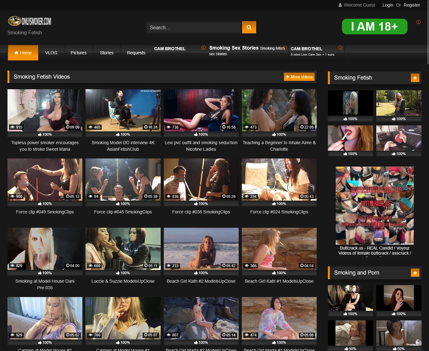Click the first CAM BROTHEL ad heading
The width and height of the screenshot is (429, 351).
(x=170, y=49)
